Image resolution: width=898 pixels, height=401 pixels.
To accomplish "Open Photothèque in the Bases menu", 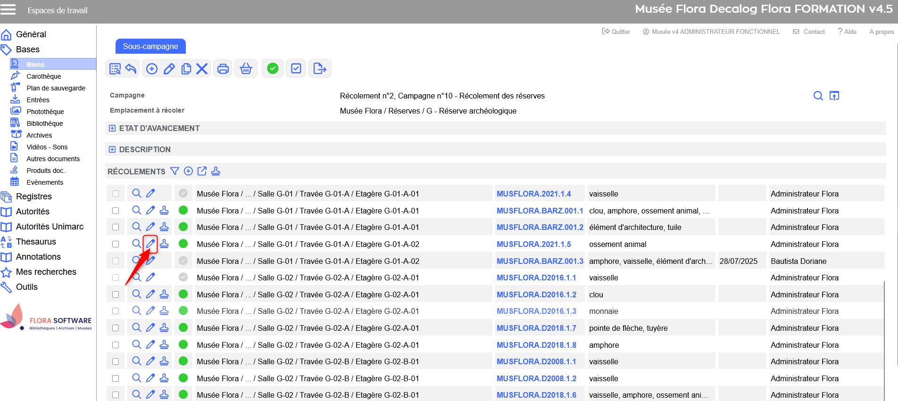I will [x=45, y=112].
